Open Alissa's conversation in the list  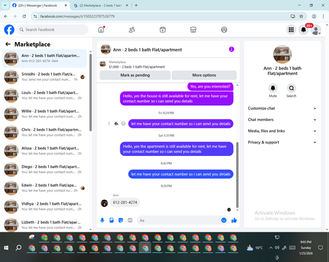[x=44, y=151]
